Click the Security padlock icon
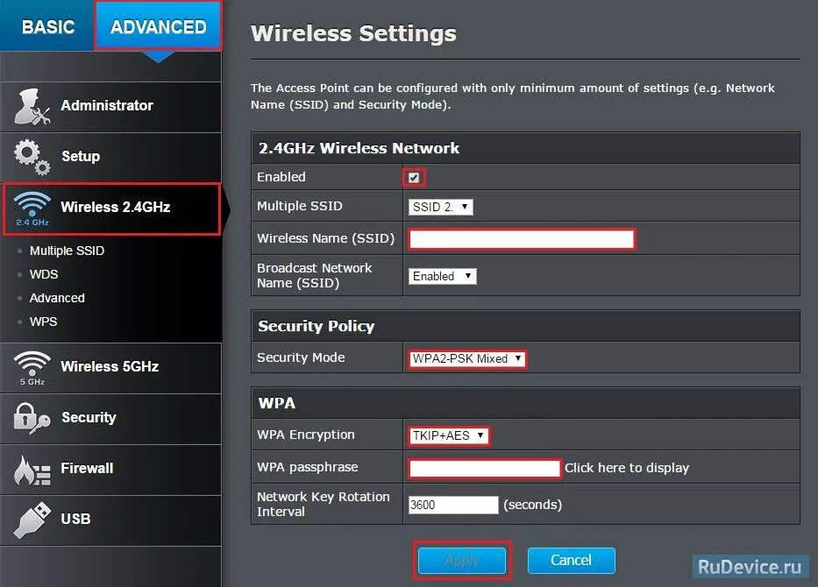This screenshot has height=587, width=818. [32, 418]
